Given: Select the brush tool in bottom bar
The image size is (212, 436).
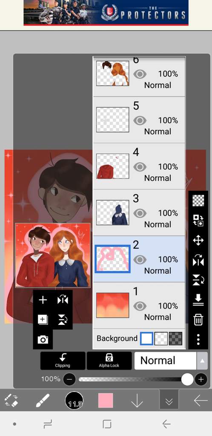Looking at the screenshot, I should [43, 401].
